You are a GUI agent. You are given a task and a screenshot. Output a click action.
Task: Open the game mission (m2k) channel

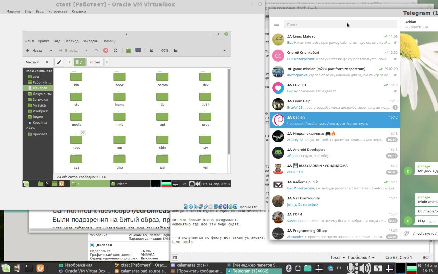[335, 72]
